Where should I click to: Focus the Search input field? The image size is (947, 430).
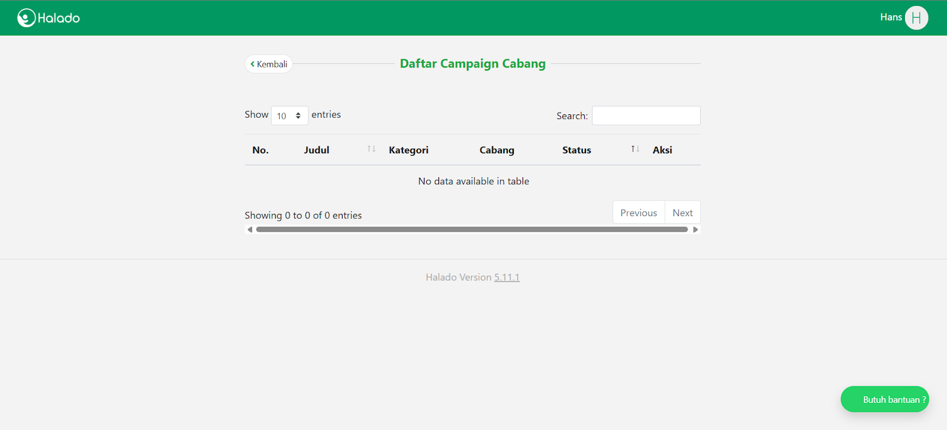(x=646, y=115)
